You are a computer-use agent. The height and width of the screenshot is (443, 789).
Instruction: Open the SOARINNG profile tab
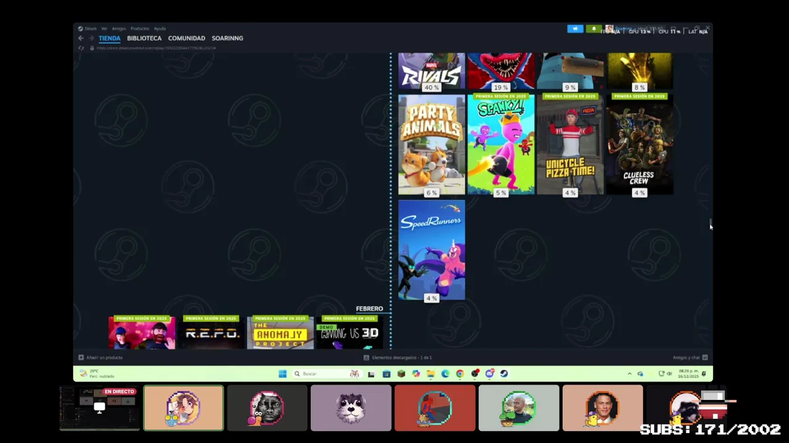click(x=227, y=38)
